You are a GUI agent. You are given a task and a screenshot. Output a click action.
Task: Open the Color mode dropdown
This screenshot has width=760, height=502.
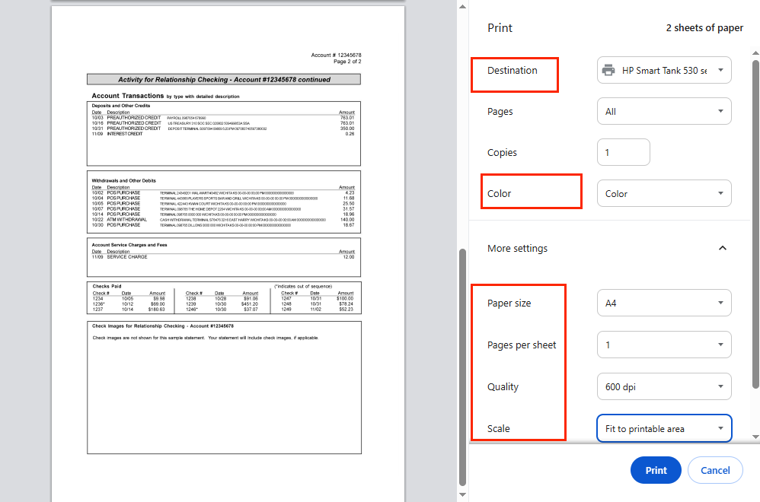click(x=664, y=194)
